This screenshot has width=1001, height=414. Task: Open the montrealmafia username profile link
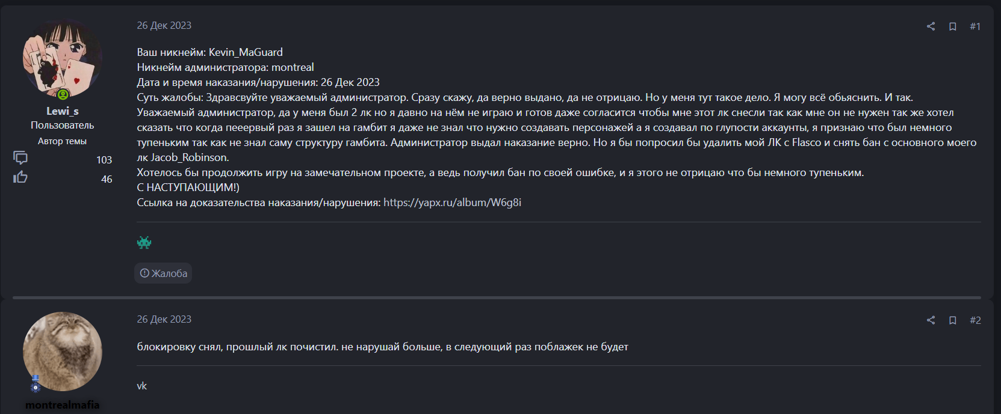tap(63, 405)
